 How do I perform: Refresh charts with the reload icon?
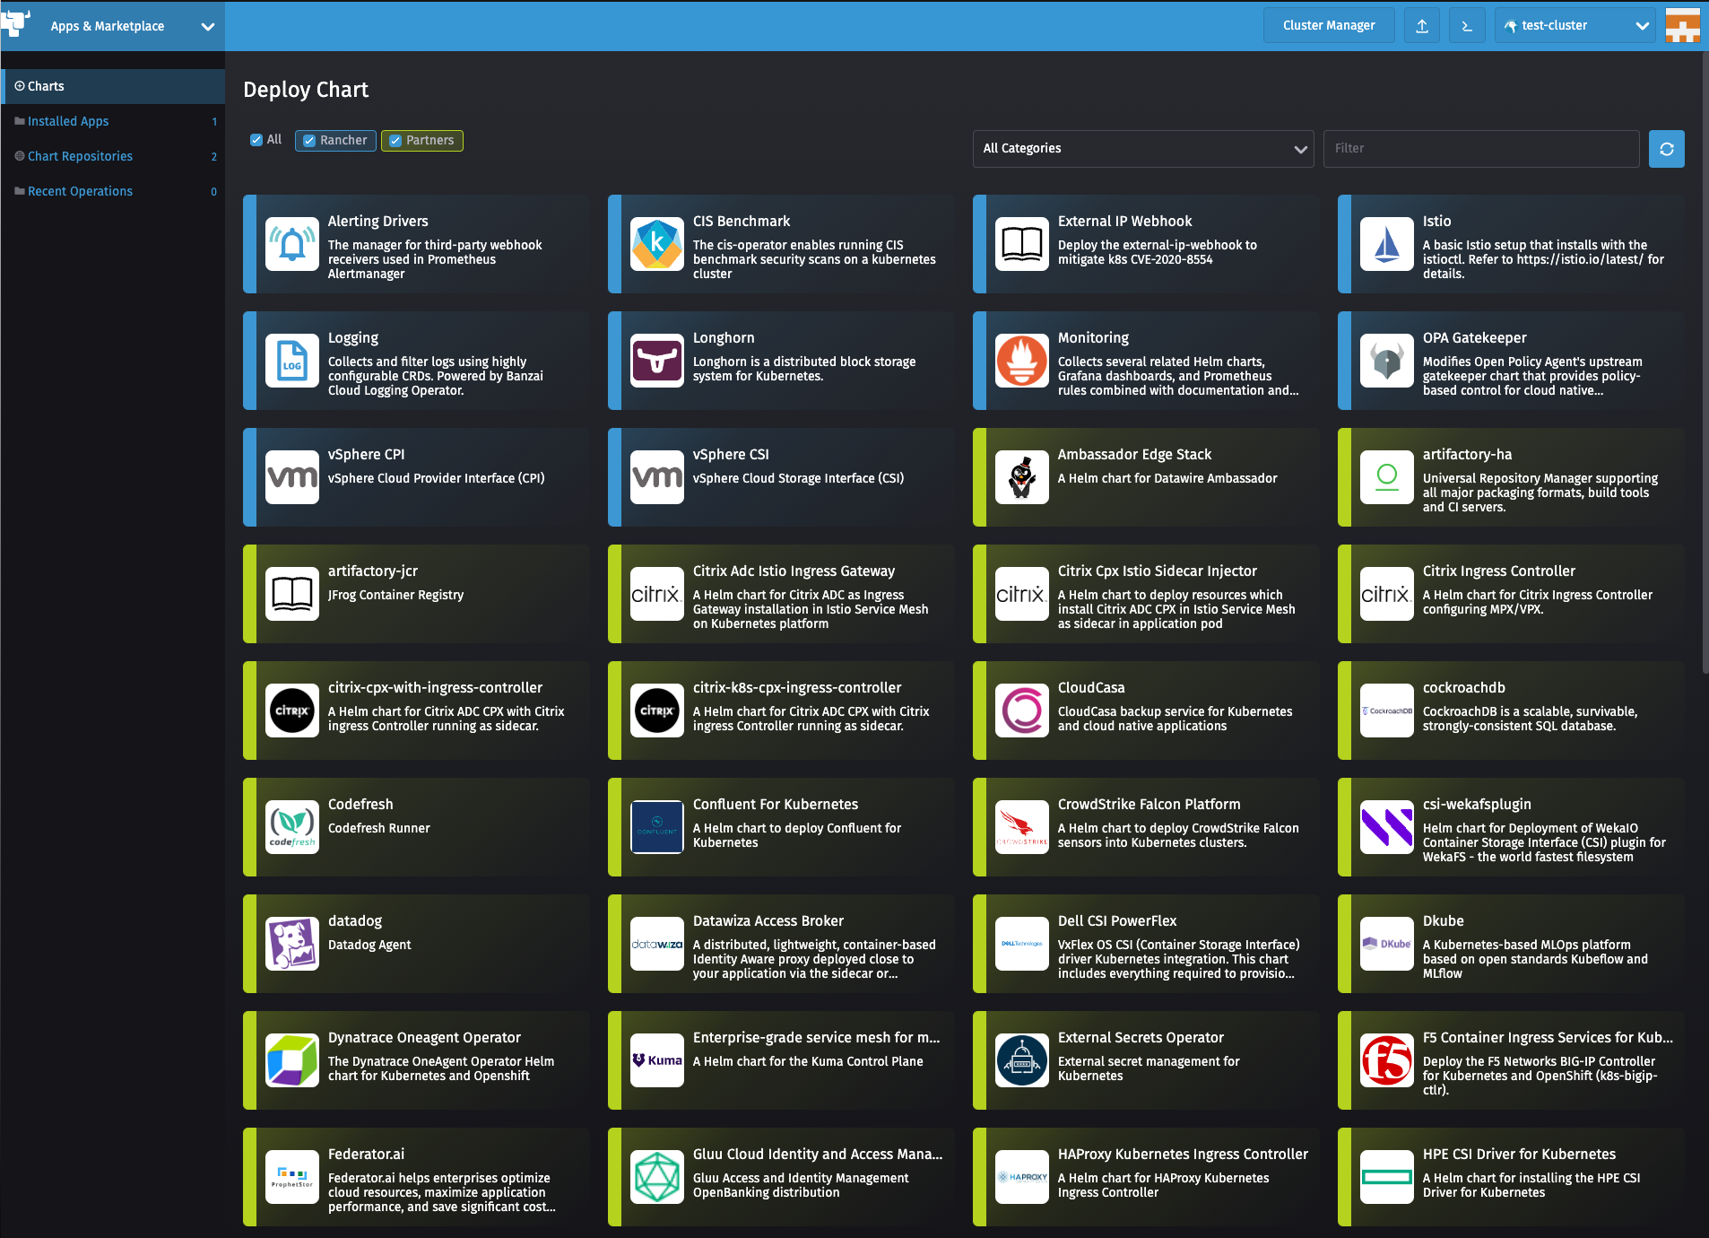[x=1666, y=149]
